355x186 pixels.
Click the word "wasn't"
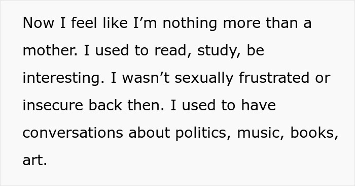pos(146,78)
